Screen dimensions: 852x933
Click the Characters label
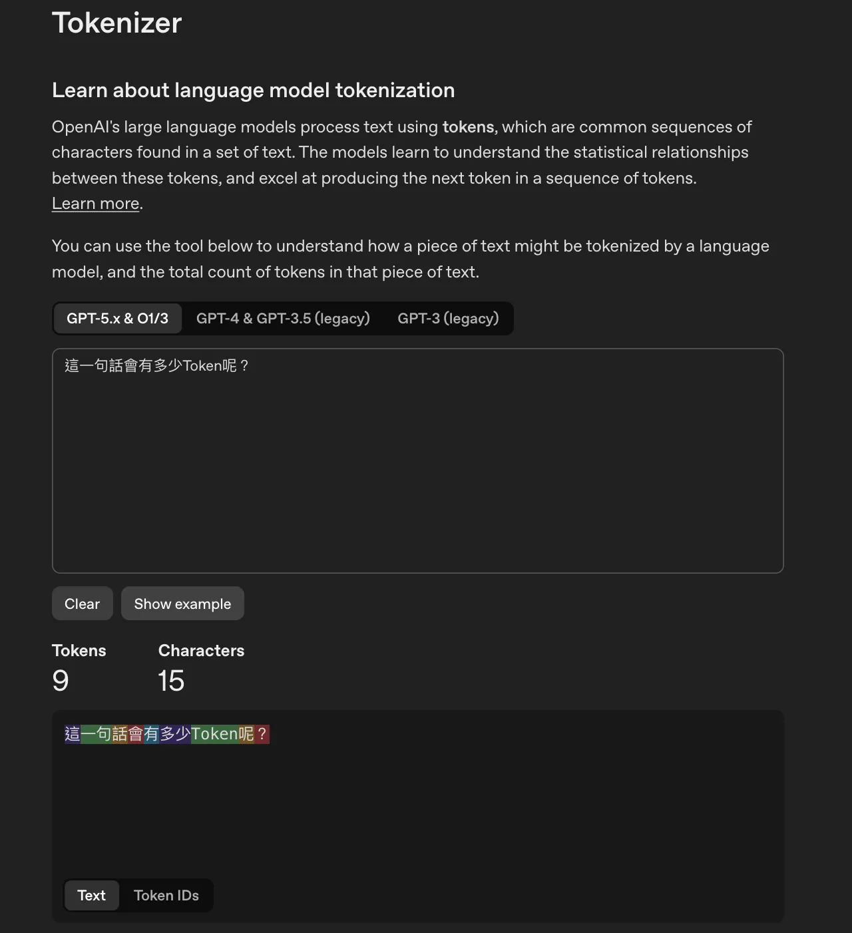201,650
